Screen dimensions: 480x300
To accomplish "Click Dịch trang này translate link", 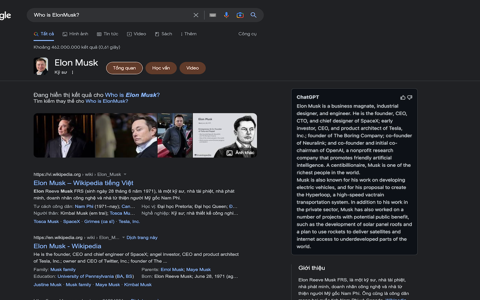I will click(142, 237).
